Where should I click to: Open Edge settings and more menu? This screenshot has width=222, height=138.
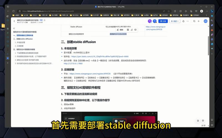pos(207,11)
